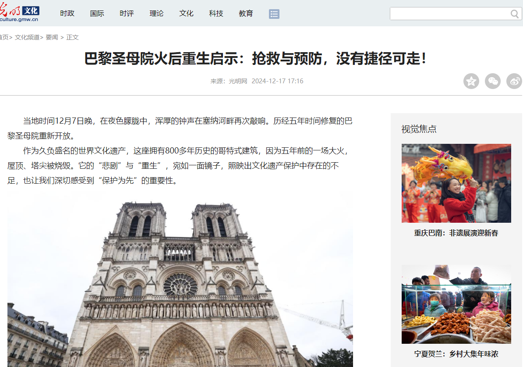
Task: View the village market food thumbnail
Action: coord(456,304)
